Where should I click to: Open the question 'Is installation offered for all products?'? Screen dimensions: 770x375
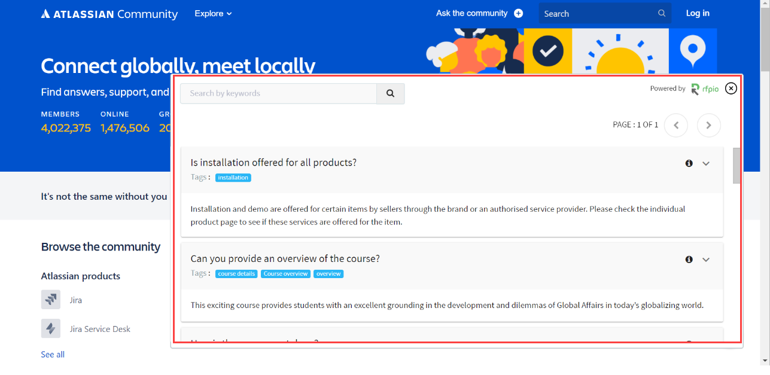pyautogui.click(x=273, y=163)
